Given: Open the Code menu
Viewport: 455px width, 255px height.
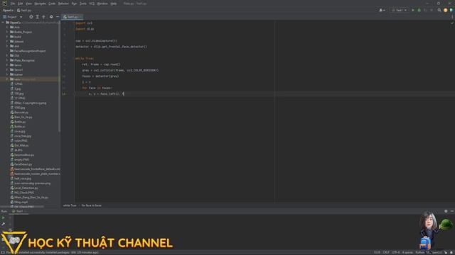Looking at the screenshot, I should pyautogui.click(x=52, y=4).
